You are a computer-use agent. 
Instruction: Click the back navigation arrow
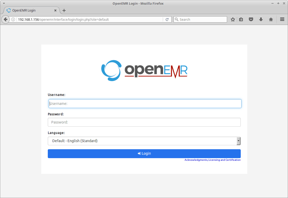(x=5, y=19)
